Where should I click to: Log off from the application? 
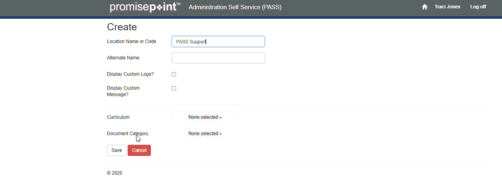tap(478, 7)
